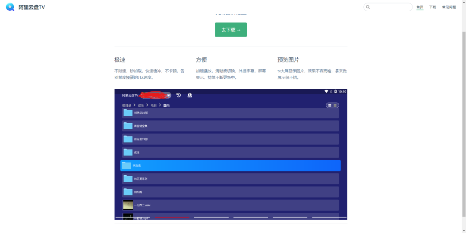Click the magnifier icon in search box
The height and width of the screenshot is (233, 466).
pyautogui.click(x=368, y=7)
